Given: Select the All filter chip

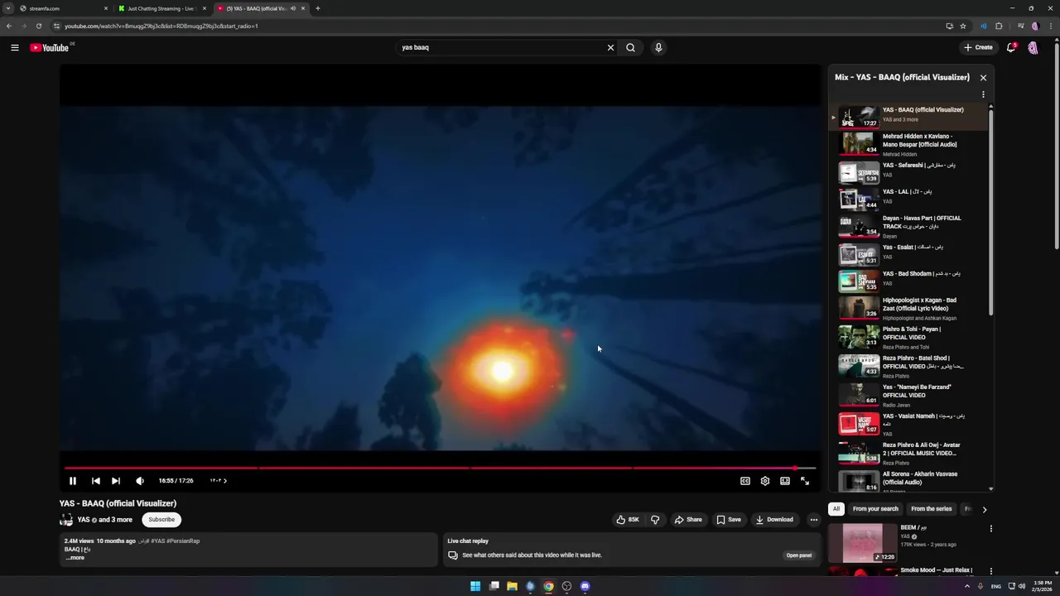Looking at the screenshot, I should (x=836, y=509).
